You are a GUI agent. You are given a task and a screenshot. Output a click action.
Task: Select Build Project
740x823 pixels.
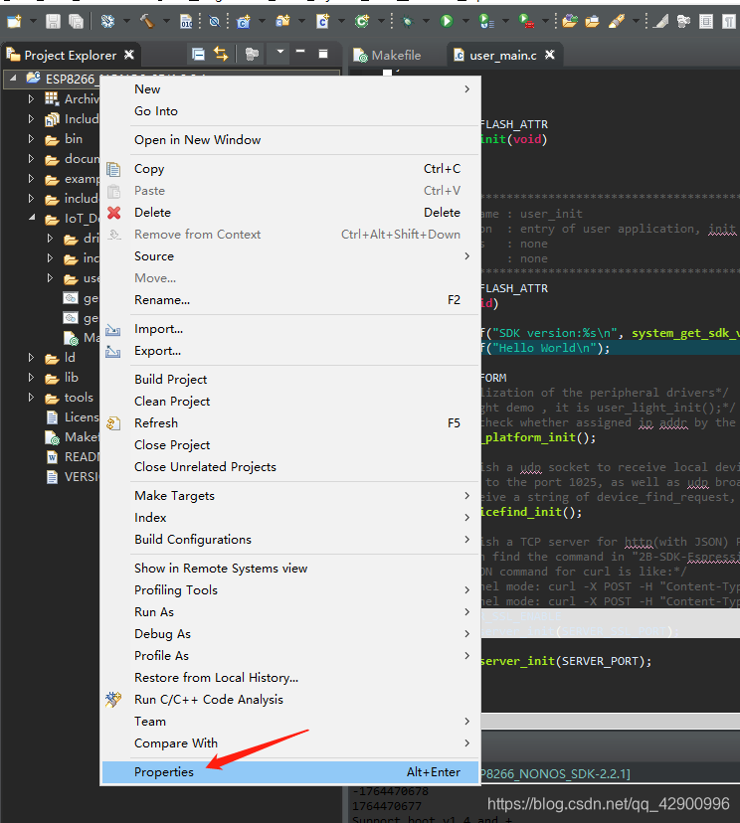tap(289, 380)
